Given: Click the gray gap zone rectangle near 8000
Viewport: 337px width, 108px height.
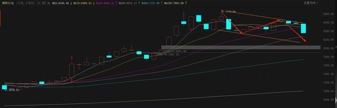Looking at the screenshot, I should tap(241, 47).
